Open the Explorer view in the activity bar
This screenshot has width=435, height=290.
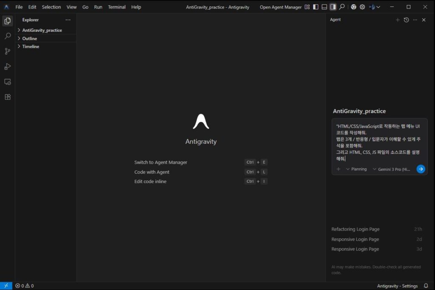tap(7, 20)
